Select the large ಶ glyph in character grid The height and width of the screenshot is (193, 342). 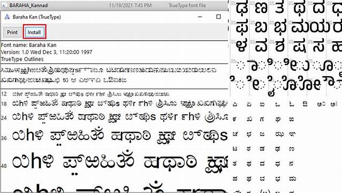(x=280, y=46)
